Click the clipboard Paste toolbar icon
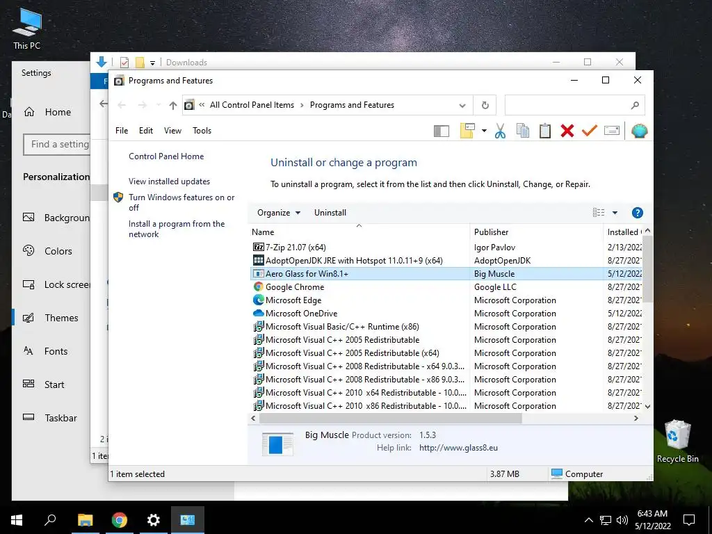 545,131
